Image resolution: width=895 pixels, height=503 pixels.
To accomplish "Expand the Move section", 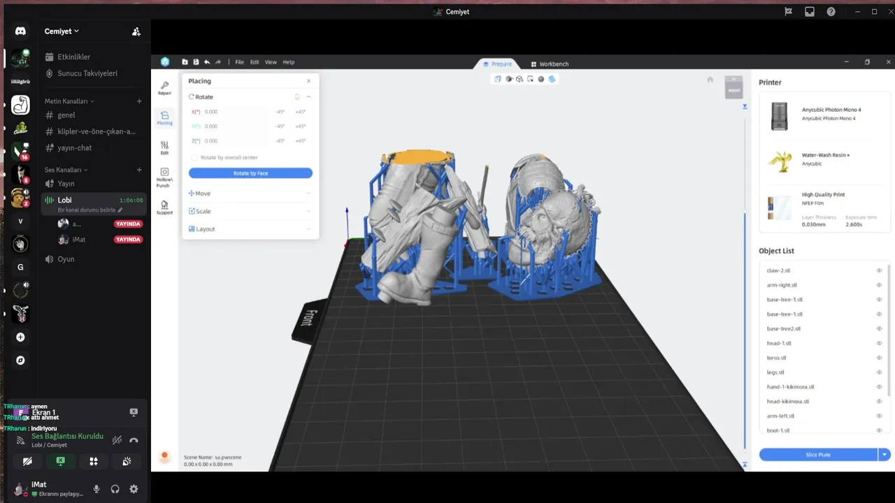I will tap(250, 194).
